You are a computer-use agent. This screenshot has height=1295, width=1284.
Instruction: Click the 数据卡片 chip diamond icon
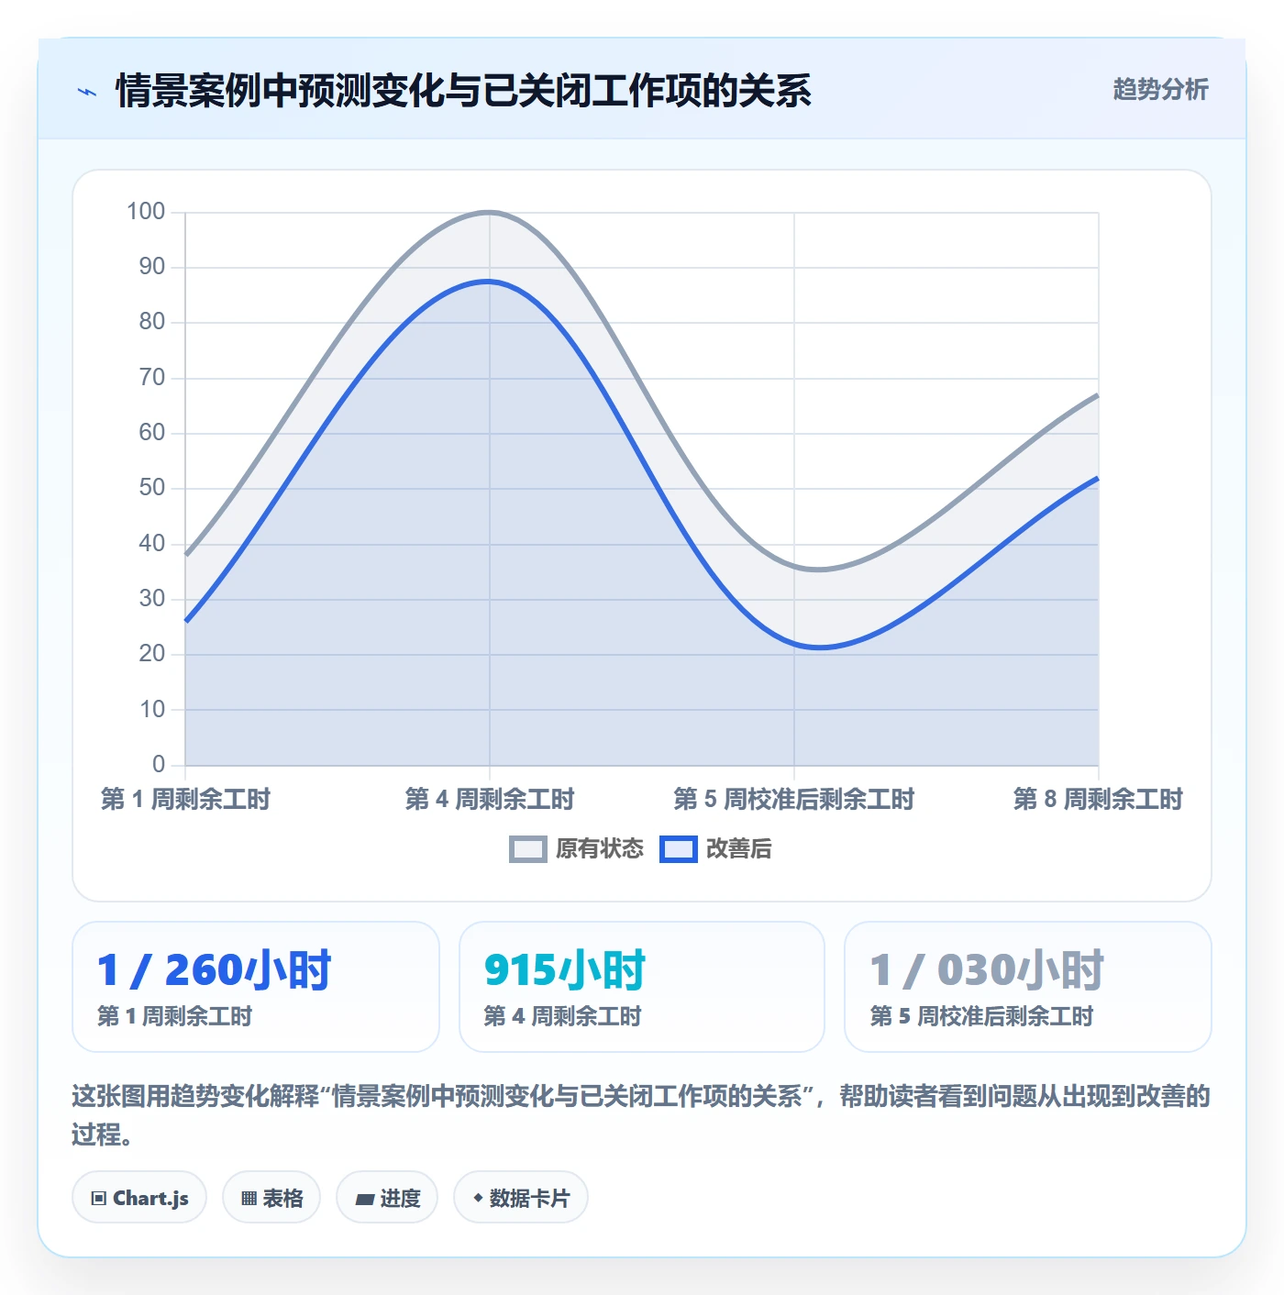pyautogui.click(x=478, y=1198)
